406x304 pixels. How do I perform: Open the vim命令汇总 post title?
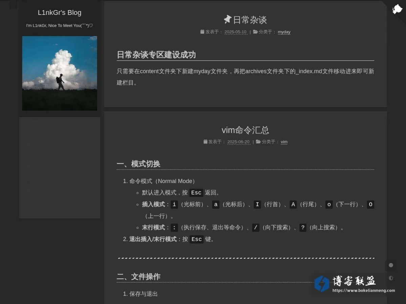(x=245, y=130)
